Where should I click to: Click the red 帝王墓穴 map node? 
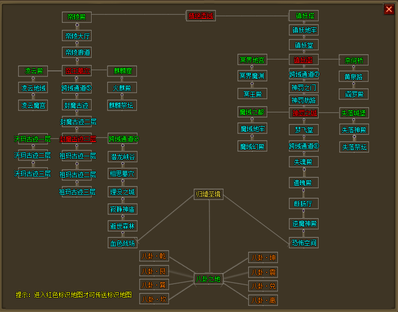77,71
